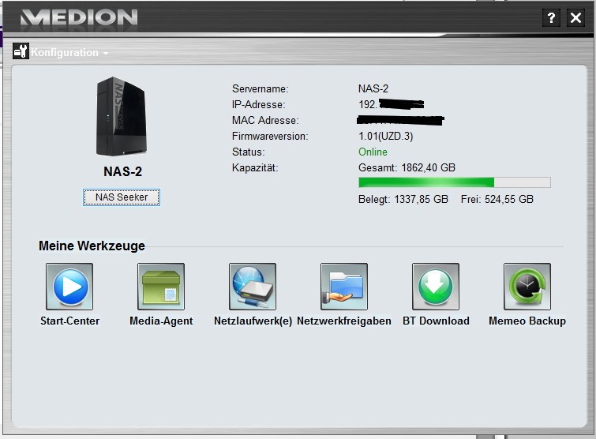Click the Kapazität: label
Image resolution: width=596 pixels, height=439 pixels.
point(255,167)
